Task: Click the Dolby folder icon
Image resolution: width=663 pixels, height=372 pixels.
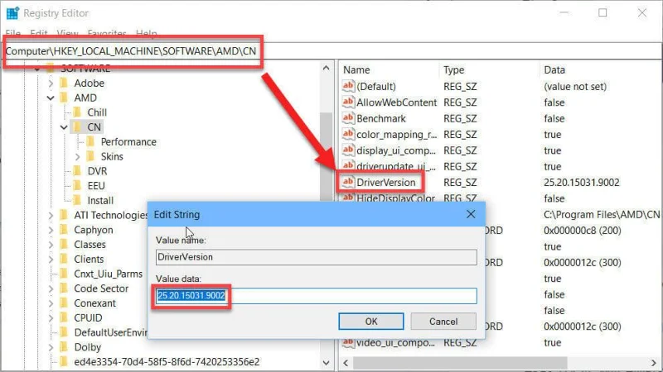Action: pyautogui.click(x=64, y=347)
